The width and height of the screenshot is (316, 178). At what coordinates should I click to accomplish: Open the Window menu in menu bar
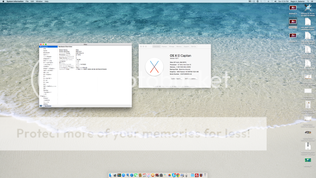(x=39, y=1)
